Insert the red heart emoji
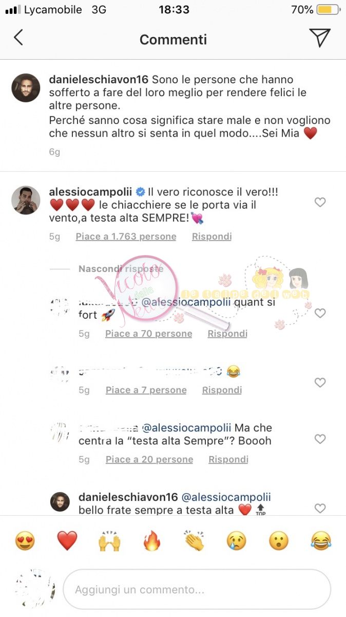The image size is (346, 617). pyautogui.click(x=67, y=541)
